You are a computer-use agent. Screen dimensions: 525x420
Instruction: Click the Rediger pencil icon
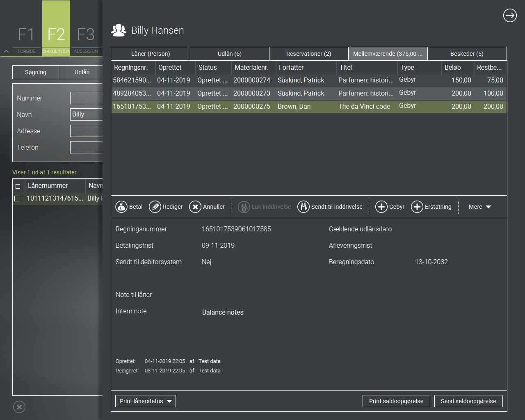(x=155, y=207)
